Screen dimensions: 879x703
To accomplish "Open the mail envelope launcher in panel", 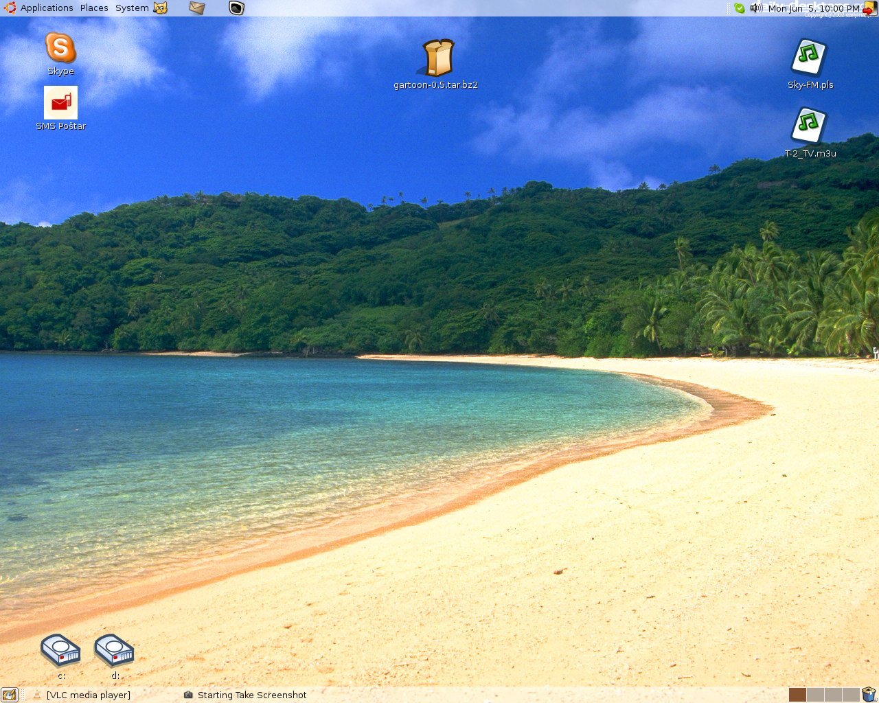I will [197, 8].
